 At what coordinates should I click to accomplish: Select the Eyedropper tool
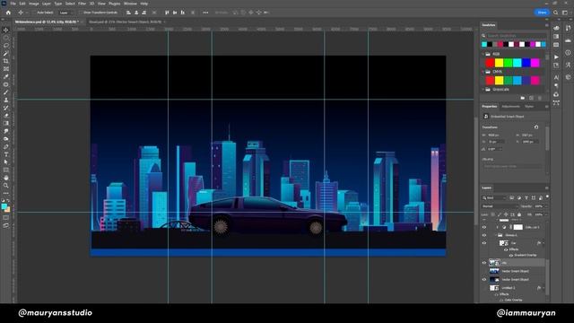tap(6, 76)
